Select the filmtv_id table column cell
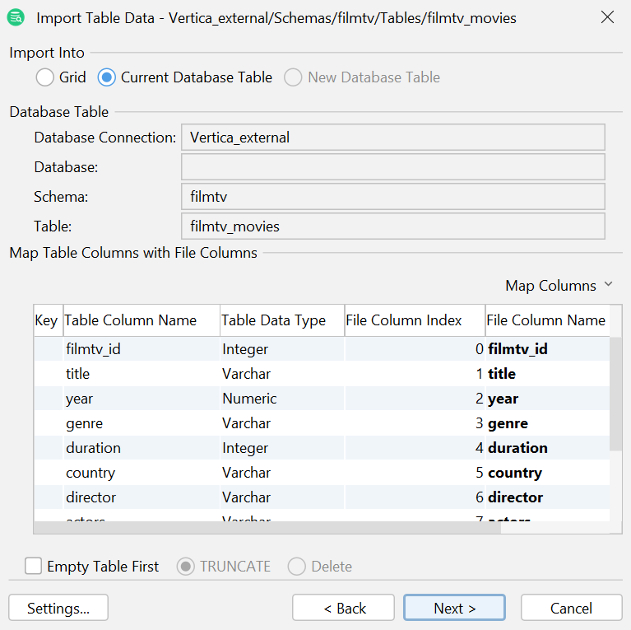Viewport: 631px width, 630px height. point(142,349)
